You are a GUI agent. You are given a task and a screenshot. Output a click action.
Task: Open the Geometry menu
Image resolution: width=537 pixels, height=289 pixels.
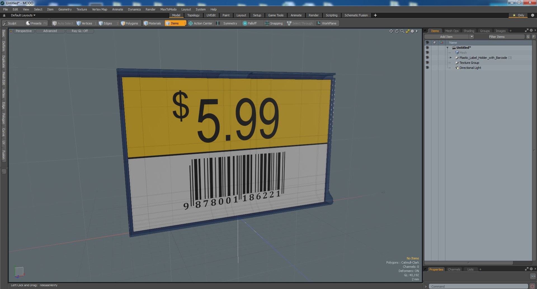(x=65, y=9)
